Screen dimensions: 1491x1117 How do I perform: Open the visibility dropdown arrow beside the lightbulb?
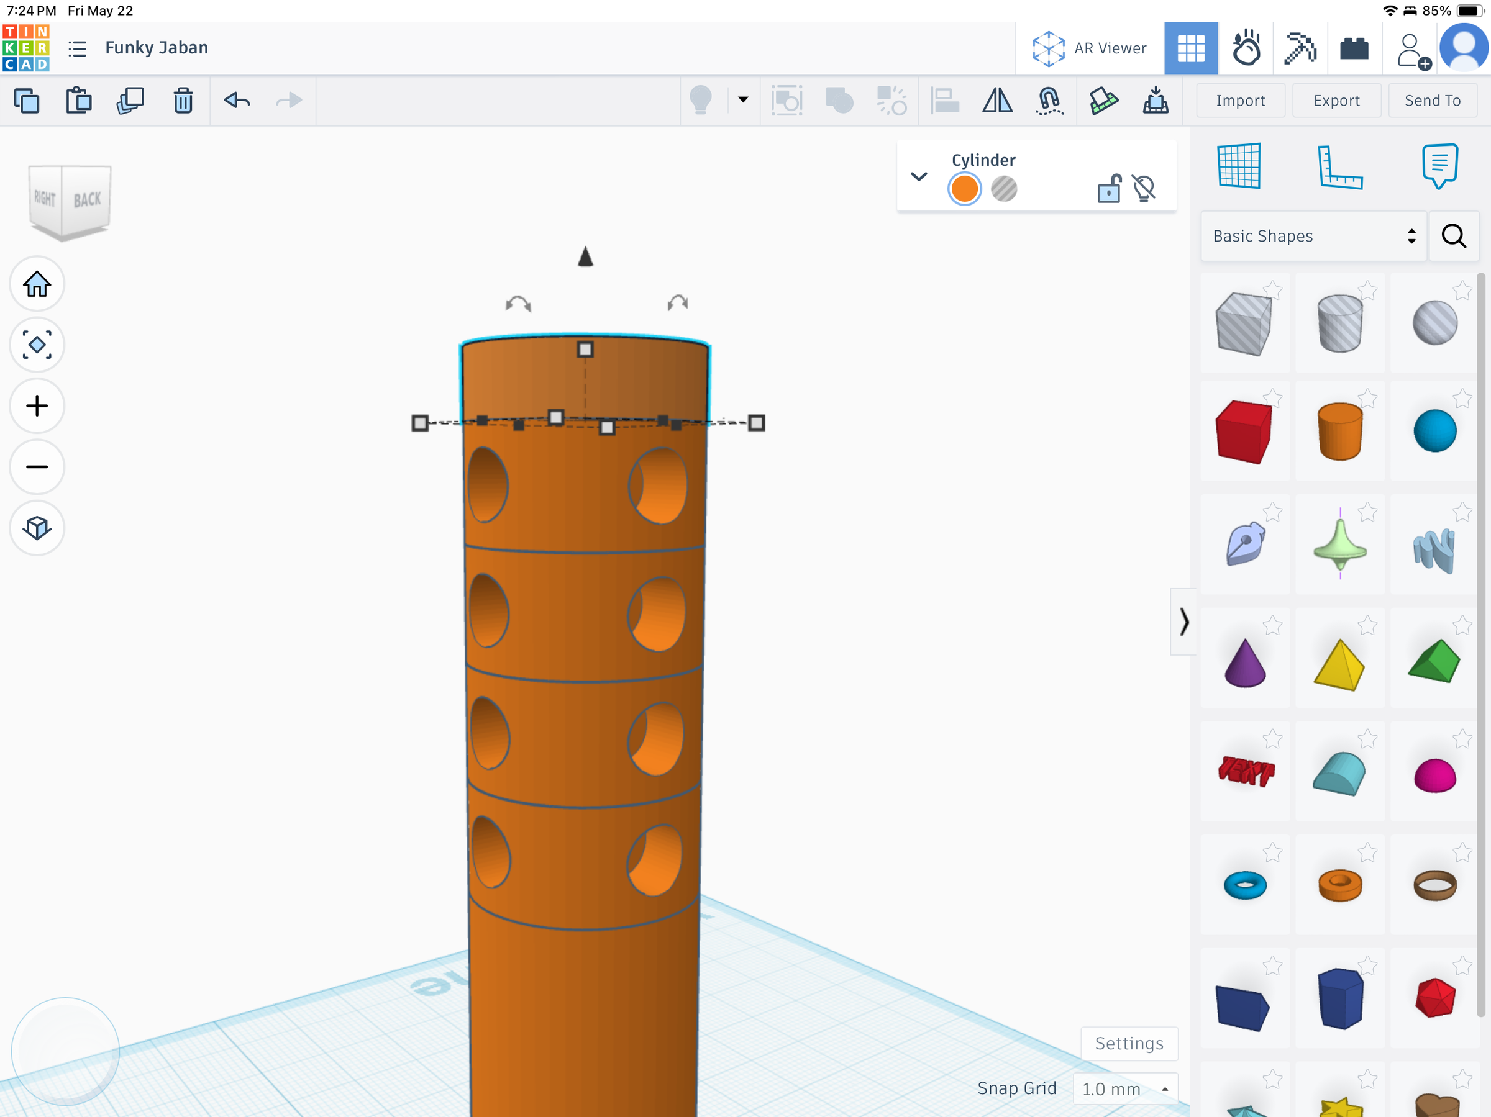click(743, 100)
